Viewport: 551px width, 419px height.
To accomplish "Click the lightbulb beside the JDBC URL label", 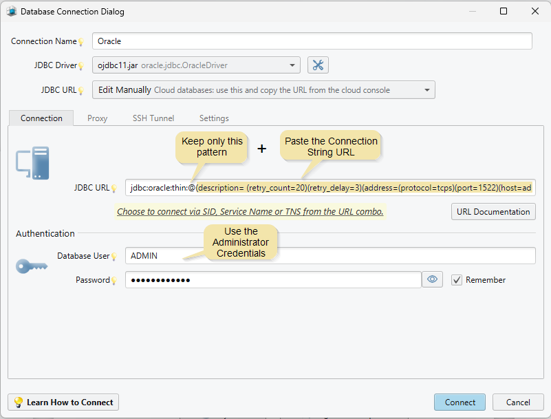I will click(x=82, y=89).
